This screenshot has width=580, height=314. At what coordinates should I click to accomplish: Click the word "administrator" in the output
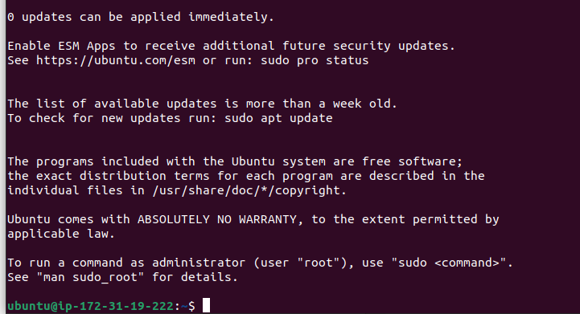click(x=199, y=263)
